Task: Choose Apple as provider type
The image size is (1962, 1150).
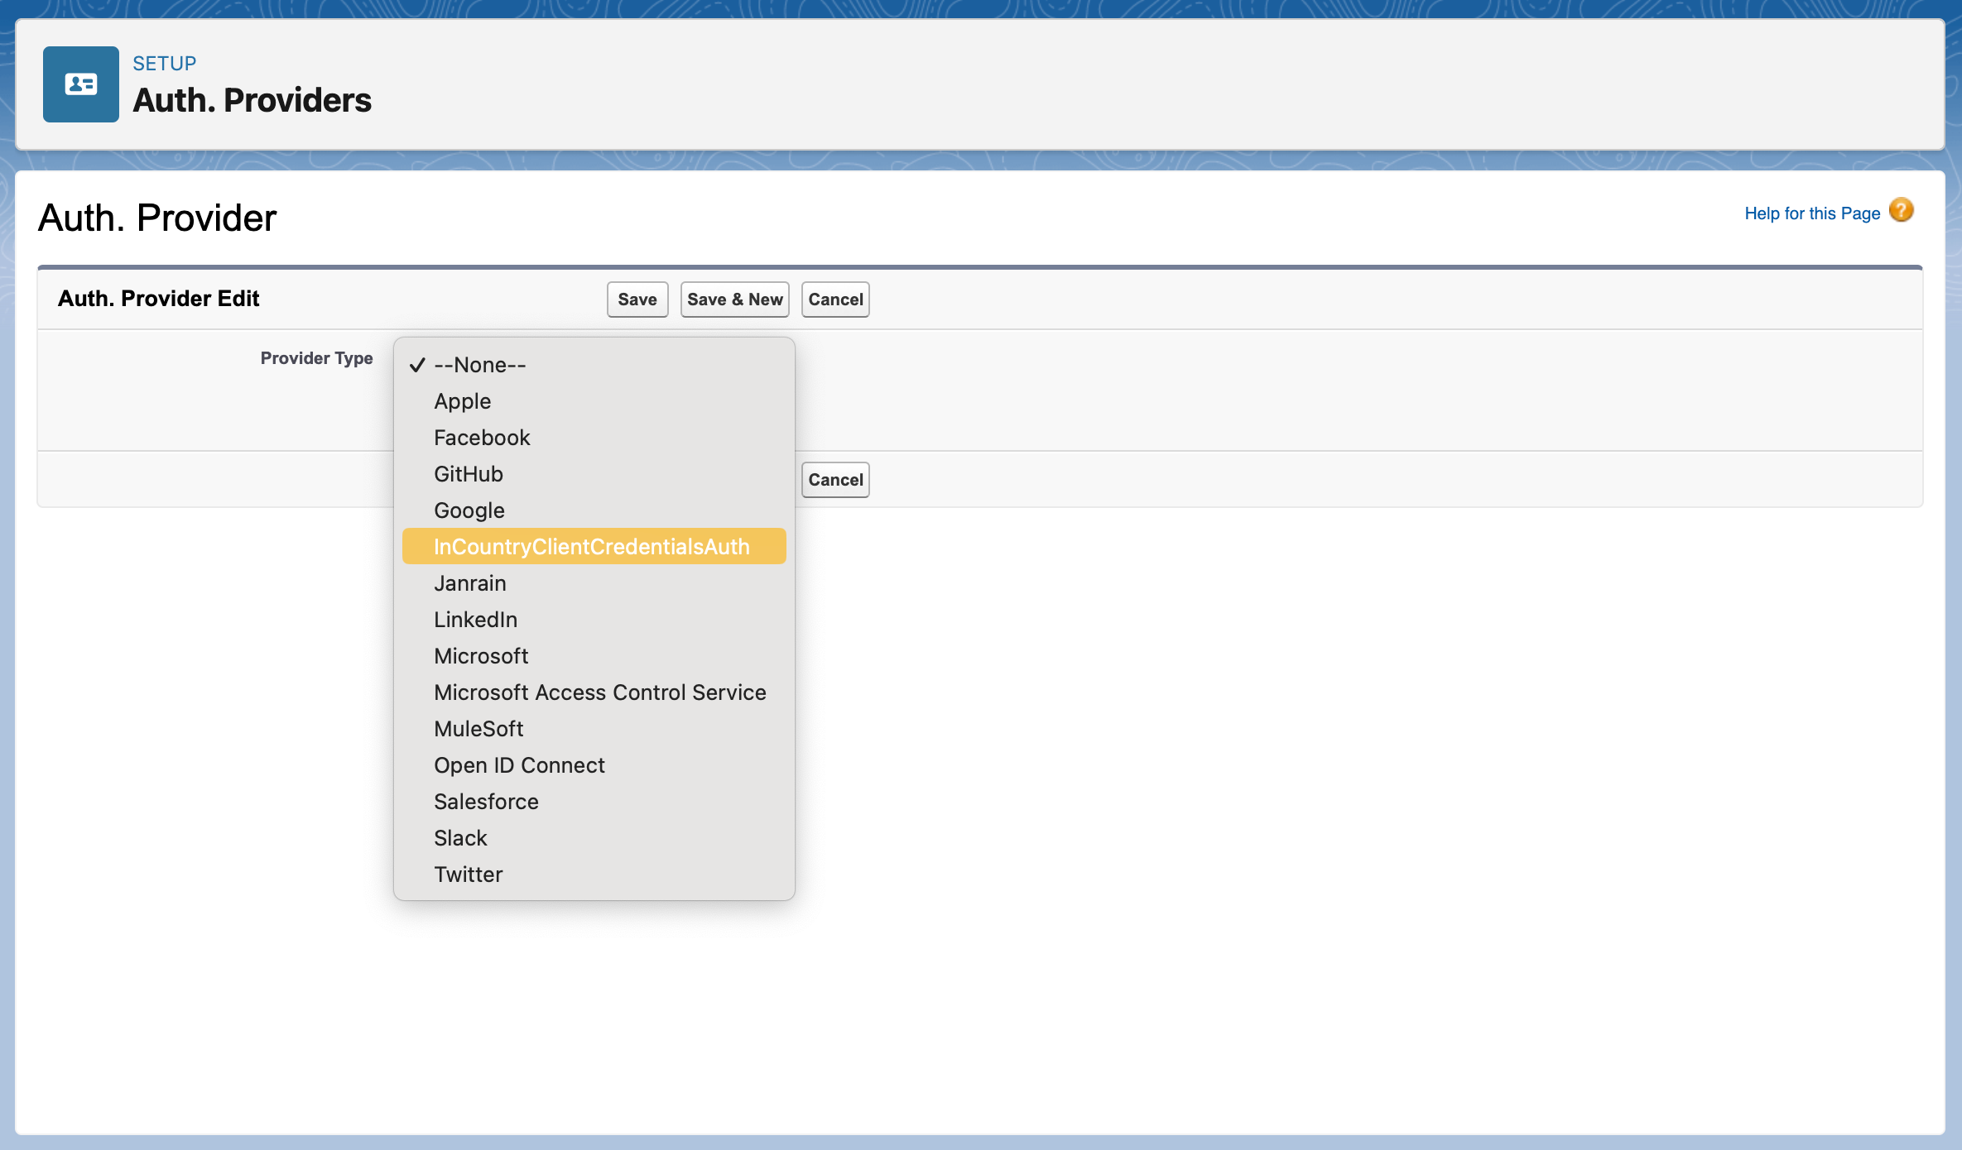Action: pos(462,401)
